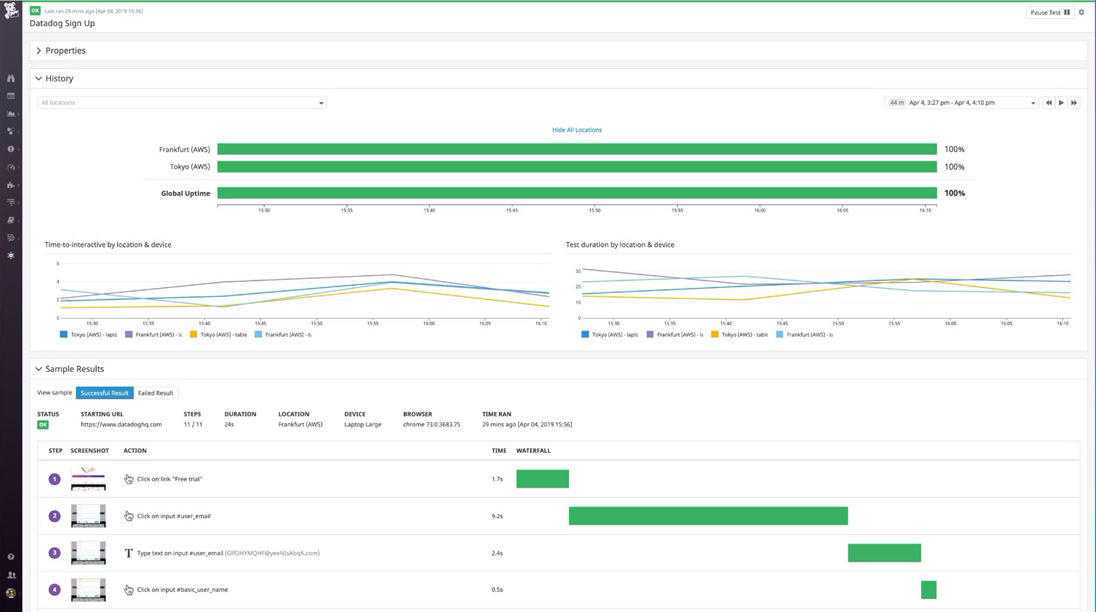Open the test settings gear near Pause Test
Viewport: 1096px width, 612px height.
(x=1081, y=12)
